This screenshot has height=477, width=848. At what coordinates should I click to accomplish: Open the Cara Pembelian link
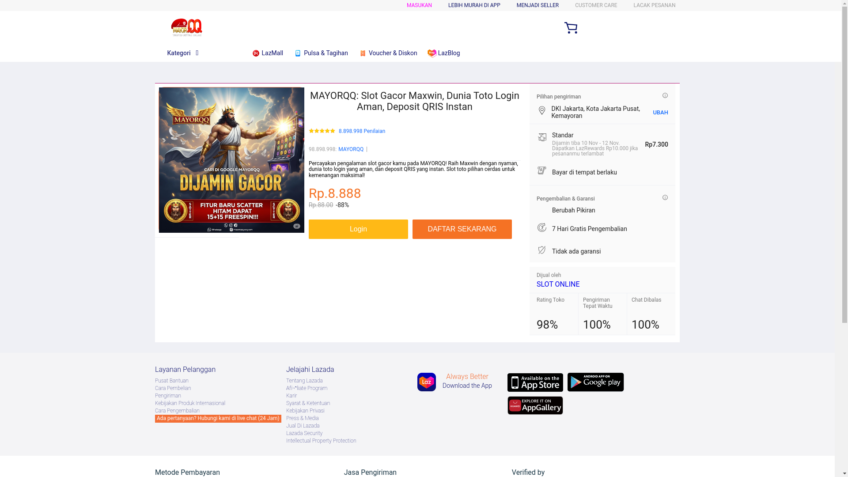(x=173, y=388)
